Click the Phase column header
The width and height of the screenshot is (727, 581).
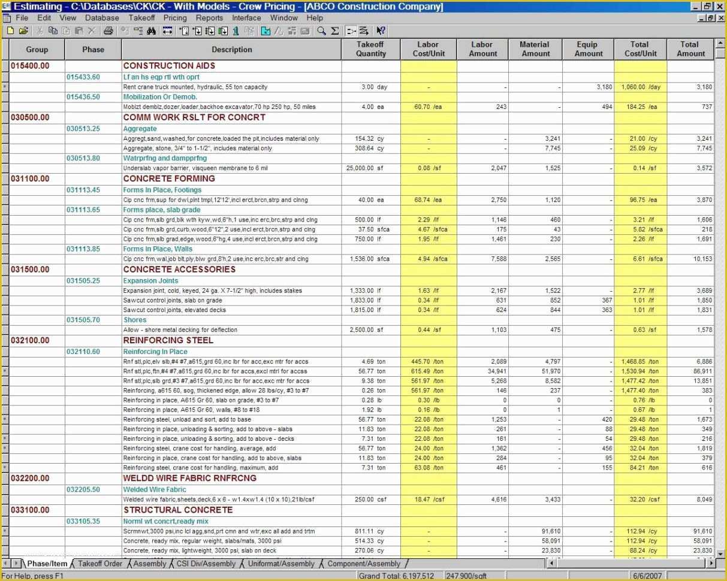click(x=93, y=50)
